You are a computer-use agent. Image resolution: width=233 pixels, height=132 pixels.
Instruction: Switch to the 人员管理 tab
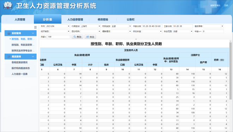[20, 19]
